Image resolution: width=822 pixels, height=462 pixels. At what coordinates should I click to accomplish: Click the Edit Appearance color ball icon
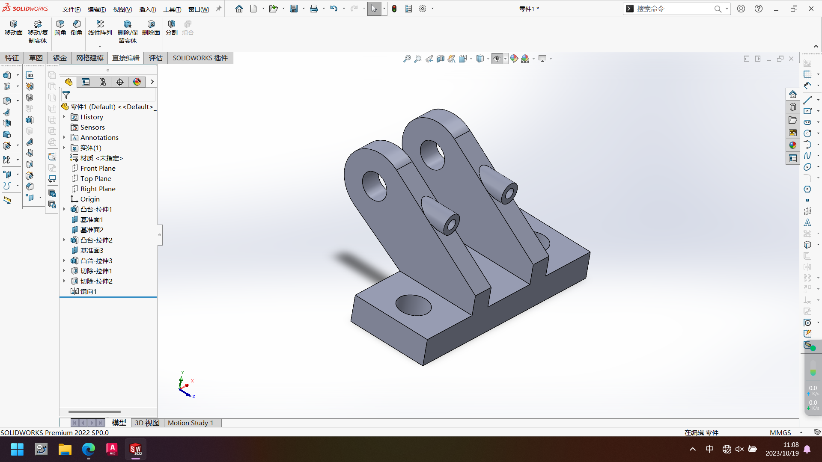tap(514, 59)
